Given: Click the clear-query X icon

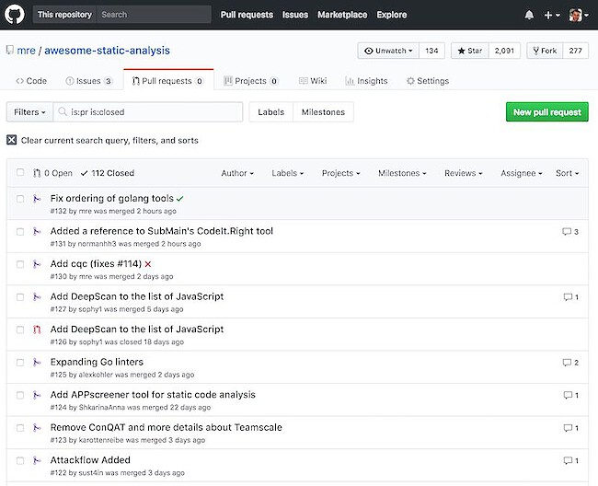Looking at the screenshot, I should pos(11,140).
